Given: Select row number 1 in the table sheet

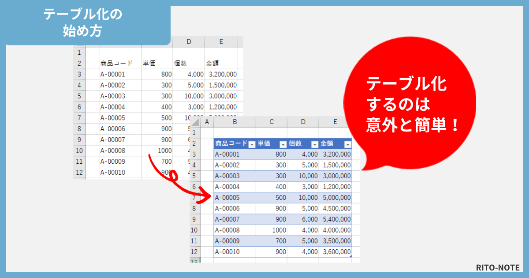Looking at the screenshot, I should pos(194,132).
